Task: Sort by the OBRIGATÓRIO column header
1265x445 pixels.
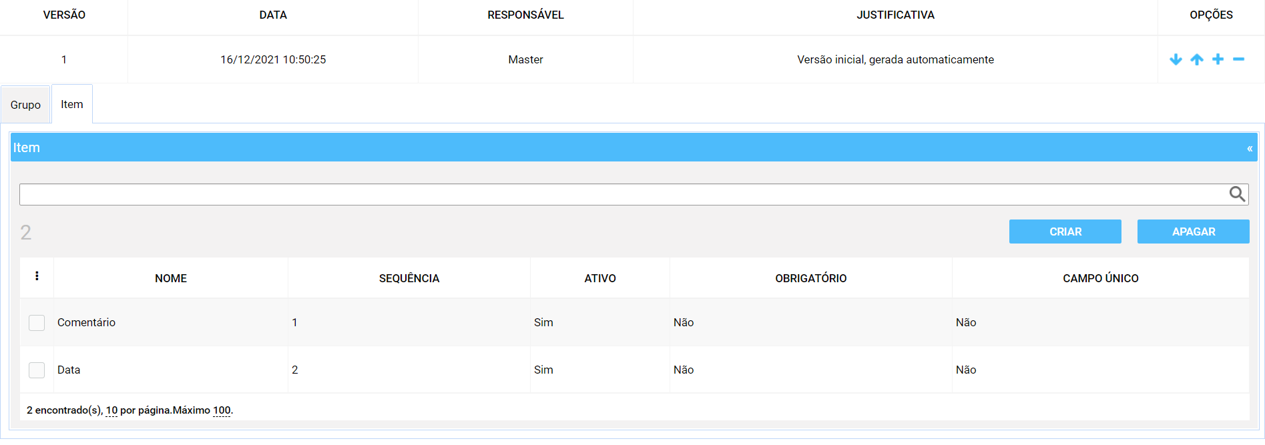Action: pos(811,278)
